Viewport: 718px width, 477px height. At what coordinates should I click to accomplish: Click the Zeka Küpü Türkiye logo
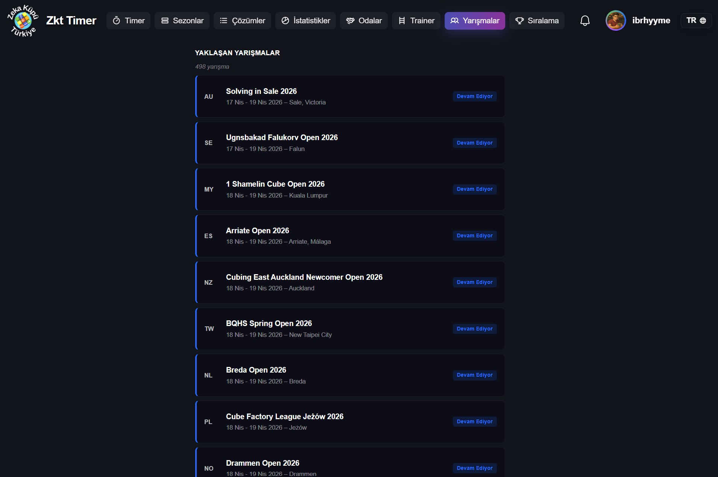point(22,20)
